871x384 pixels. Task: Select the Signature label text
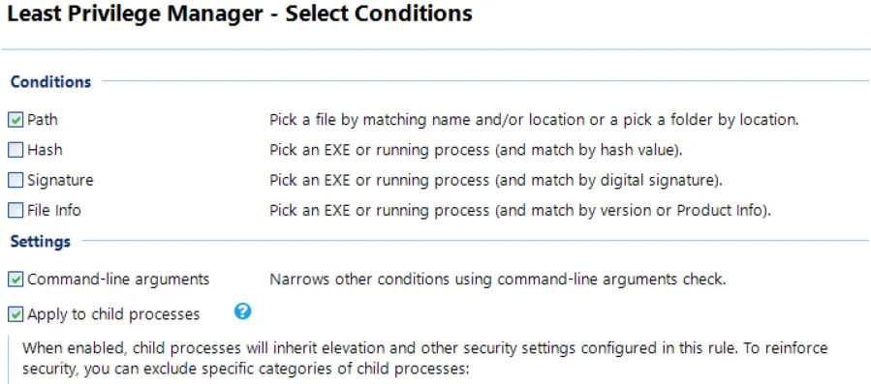(x=60, y=180)
